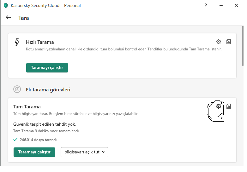Click the Ek tarama görevleri radar icon
The height and width of the screenshot is (172, 247).
[x=17, y=89]
